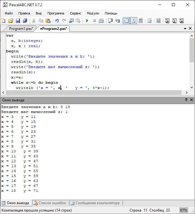This screenshot has height=214, width=195.
Task: Undo the last edit
Action: (57, 21)
